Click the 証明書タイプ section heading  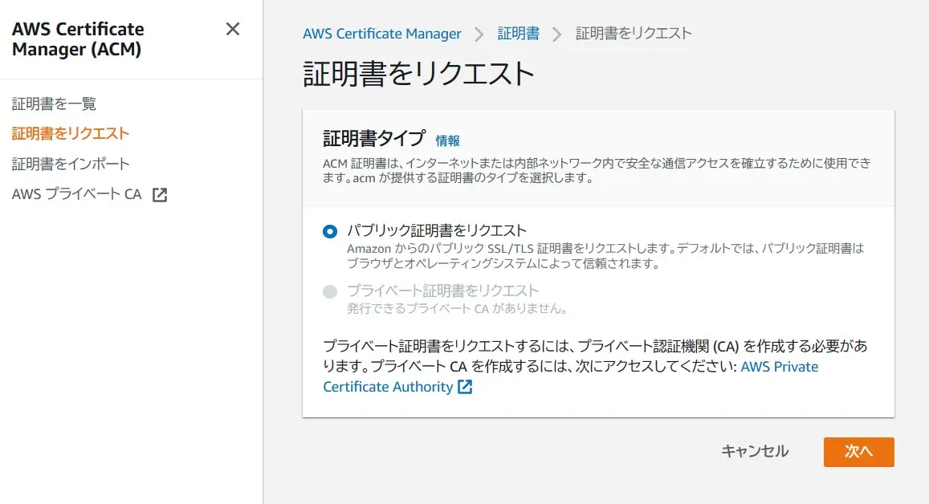(x=373, y=139)
